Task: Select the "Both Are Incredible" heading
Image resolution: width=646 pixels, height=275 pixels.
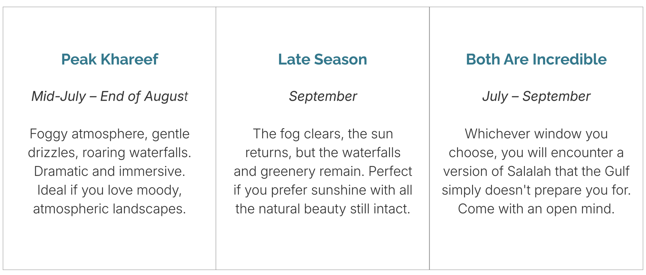Action: pos(536,60)
